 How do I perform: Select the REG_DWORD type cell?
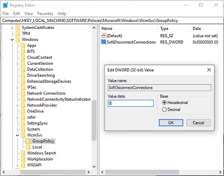click(171, 42)
